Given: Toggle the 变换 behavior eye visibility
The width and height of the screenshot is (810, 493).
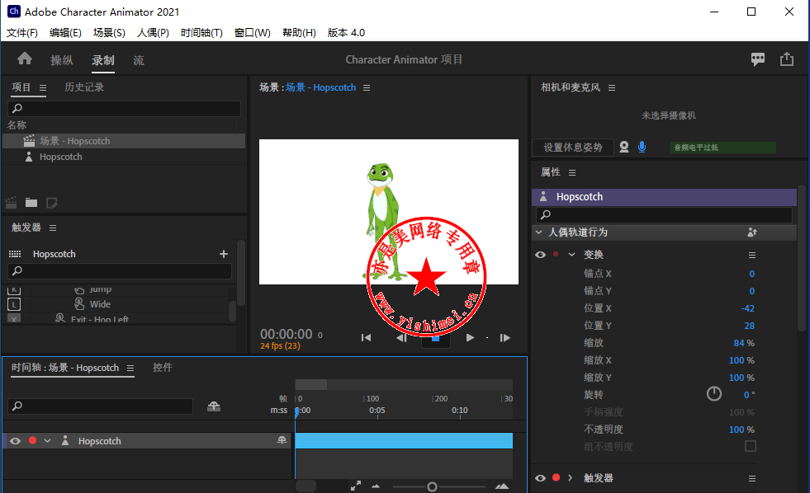Looking at the screenshot, I should click(x=540, y=255).
